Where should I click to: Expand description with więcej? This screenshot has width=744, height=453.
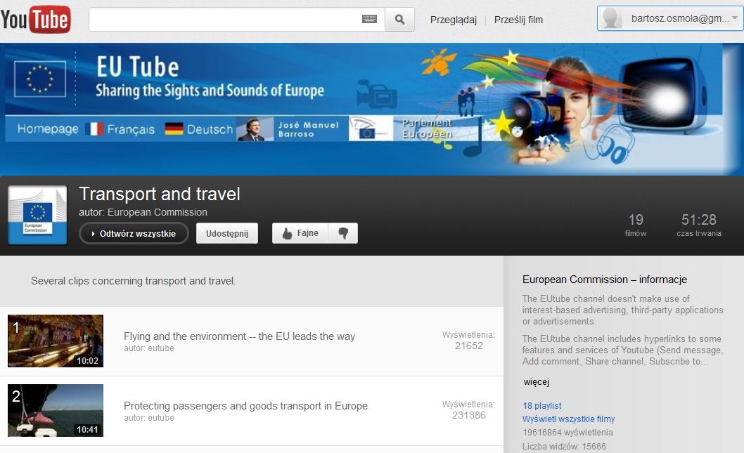click(x=536, y=382)
